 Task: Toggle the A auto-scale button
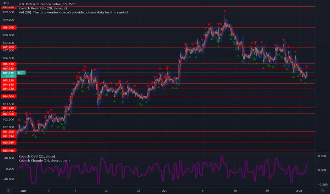323,190
